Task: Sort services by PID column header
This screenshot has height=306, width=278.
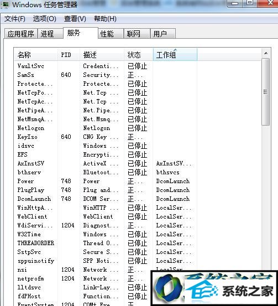Action: point(69,55)
